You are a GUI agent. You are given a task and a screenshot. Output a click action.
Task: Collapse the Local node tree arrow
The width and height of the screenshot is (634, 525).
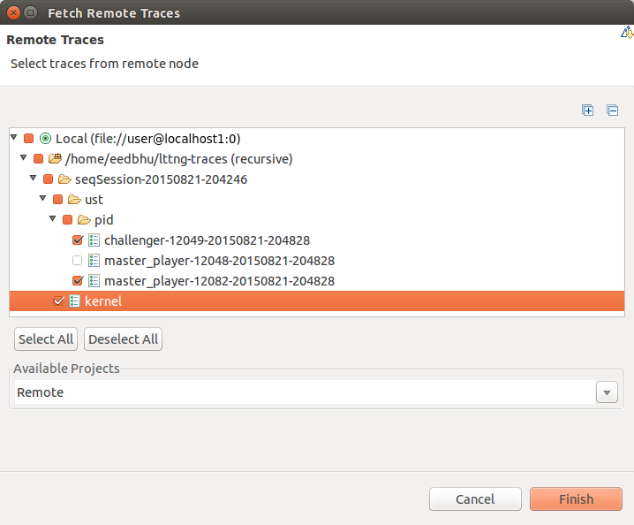[x=14, y=139]
